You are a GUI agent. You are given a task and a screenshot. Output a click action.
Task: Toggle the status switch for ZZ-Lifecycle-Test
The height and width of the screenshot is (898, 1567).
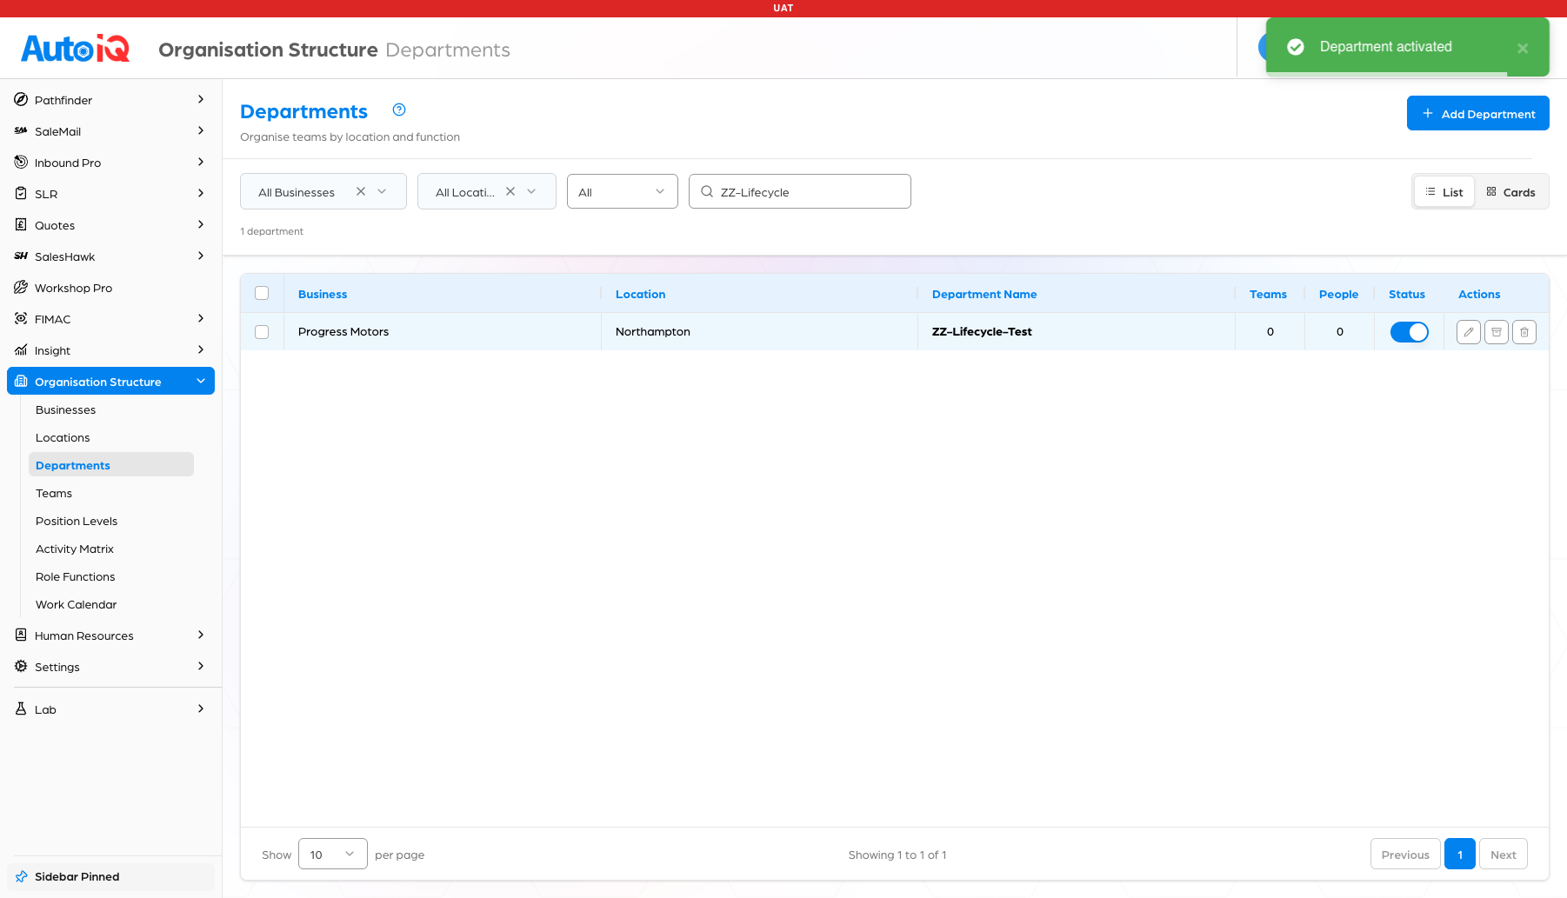tap(1409, 332)
